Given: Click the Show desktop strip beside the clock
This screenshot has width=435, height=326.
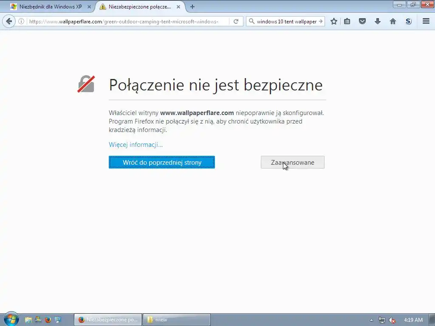Looking at the screenshot, I should pos(432,320).
